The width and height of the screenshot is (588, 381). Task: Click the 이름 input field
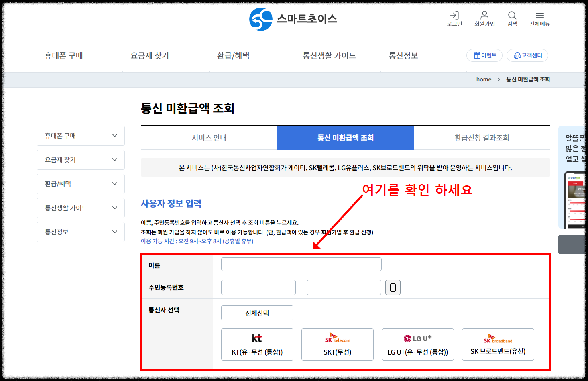pos(301,264)
